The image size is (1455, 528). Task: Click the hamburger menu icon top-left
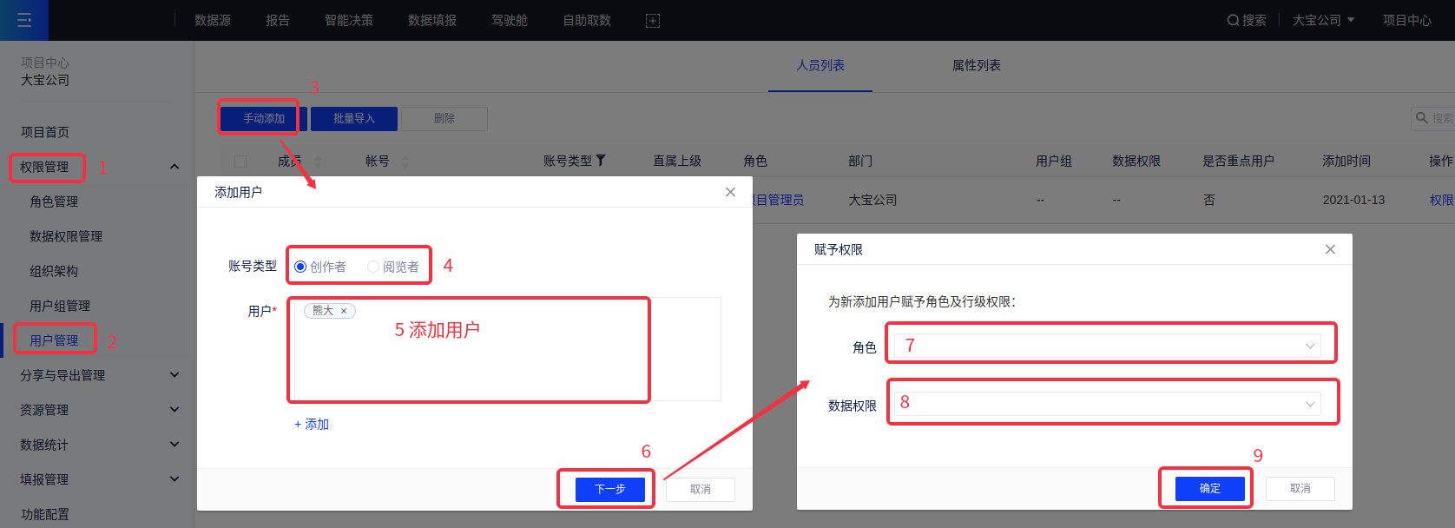[24, 20]
